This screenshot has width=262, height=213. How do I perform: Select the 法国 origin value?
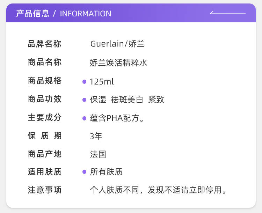(x=98, y=154)
